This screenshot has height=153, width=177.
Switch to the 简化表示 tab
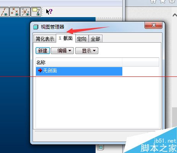tap(45, 39)
